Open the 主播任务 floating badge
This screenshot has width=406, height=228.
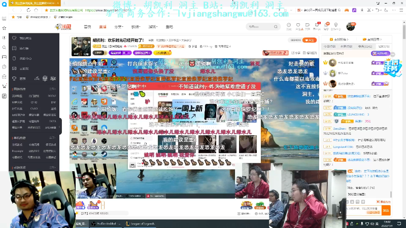coord(393,68)
